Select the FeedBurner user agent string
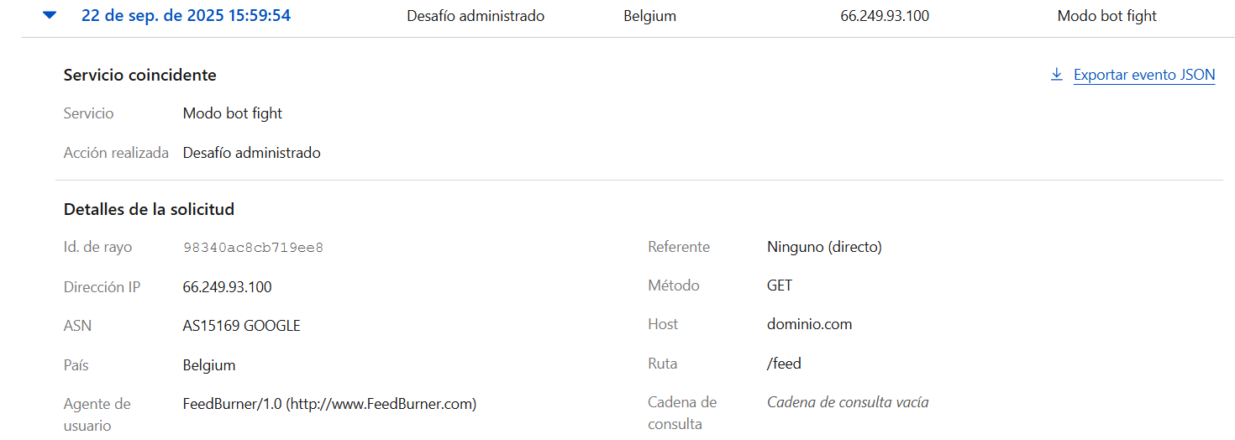This screenshot has height=440, width=1235. (x=329, y=404)
